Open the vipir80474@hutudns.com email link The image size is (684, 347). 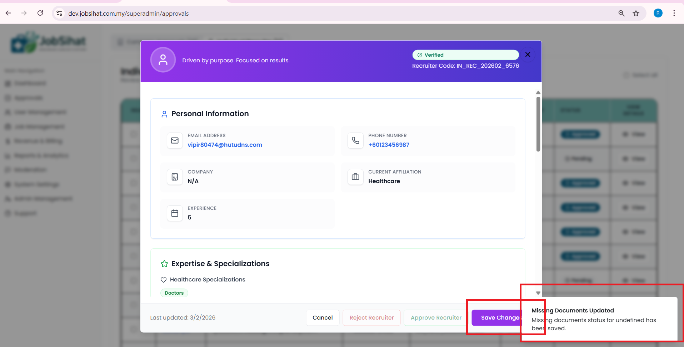coord(225,145)
